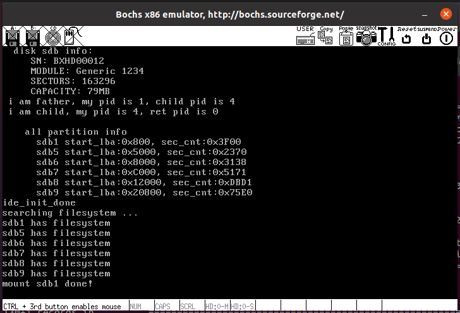
Task: Click 'CTRL + 3rd button enables mouse' text
Action: tap(62, 307)
